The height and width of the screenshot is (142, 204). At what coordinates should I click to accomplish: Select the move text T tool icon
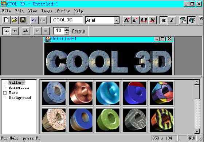click(192, 20)
